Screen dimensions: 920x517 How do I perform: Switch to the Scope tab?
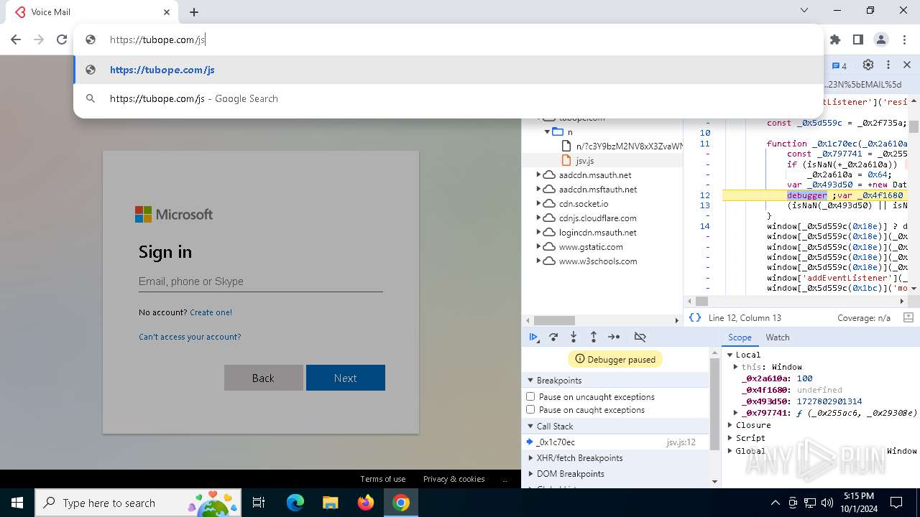(x=740, y=337)
